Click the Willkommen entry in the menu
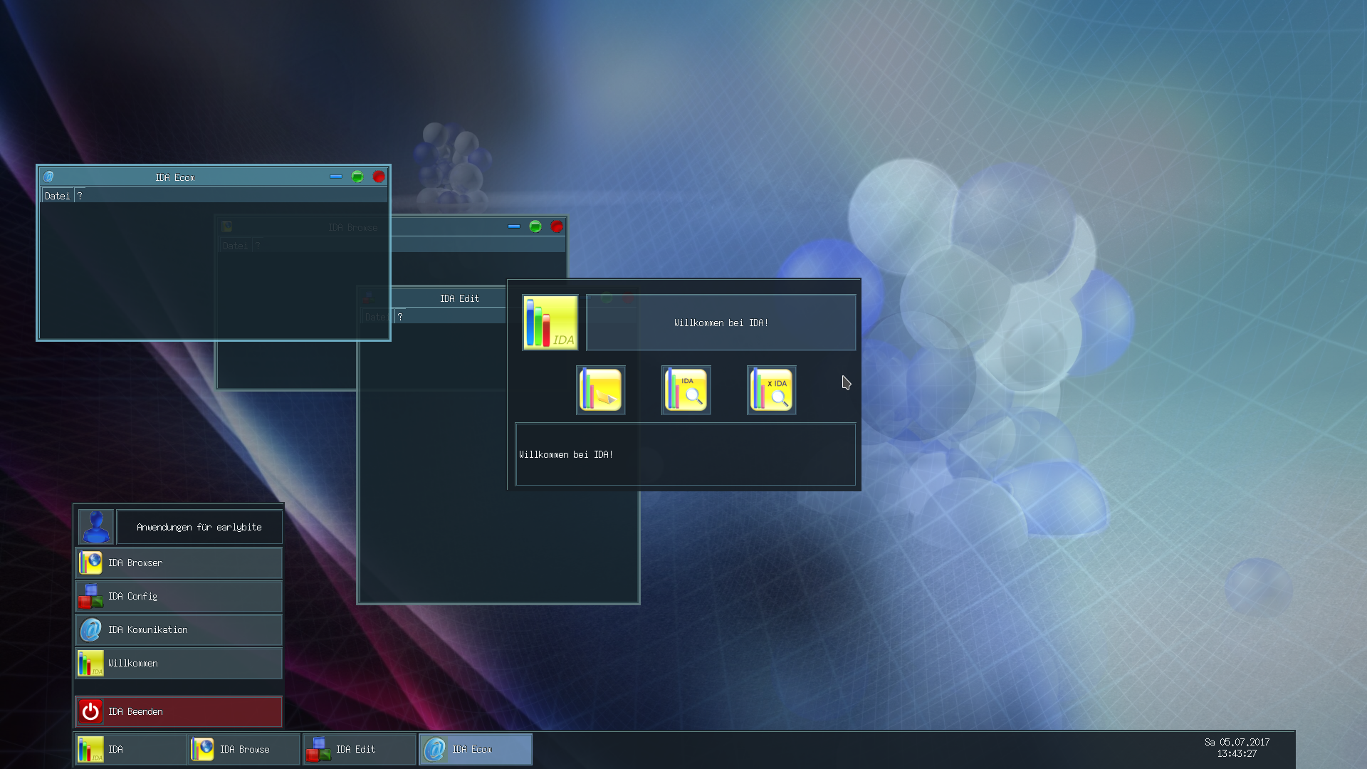The image size is (1367, 769). (132, 663)
